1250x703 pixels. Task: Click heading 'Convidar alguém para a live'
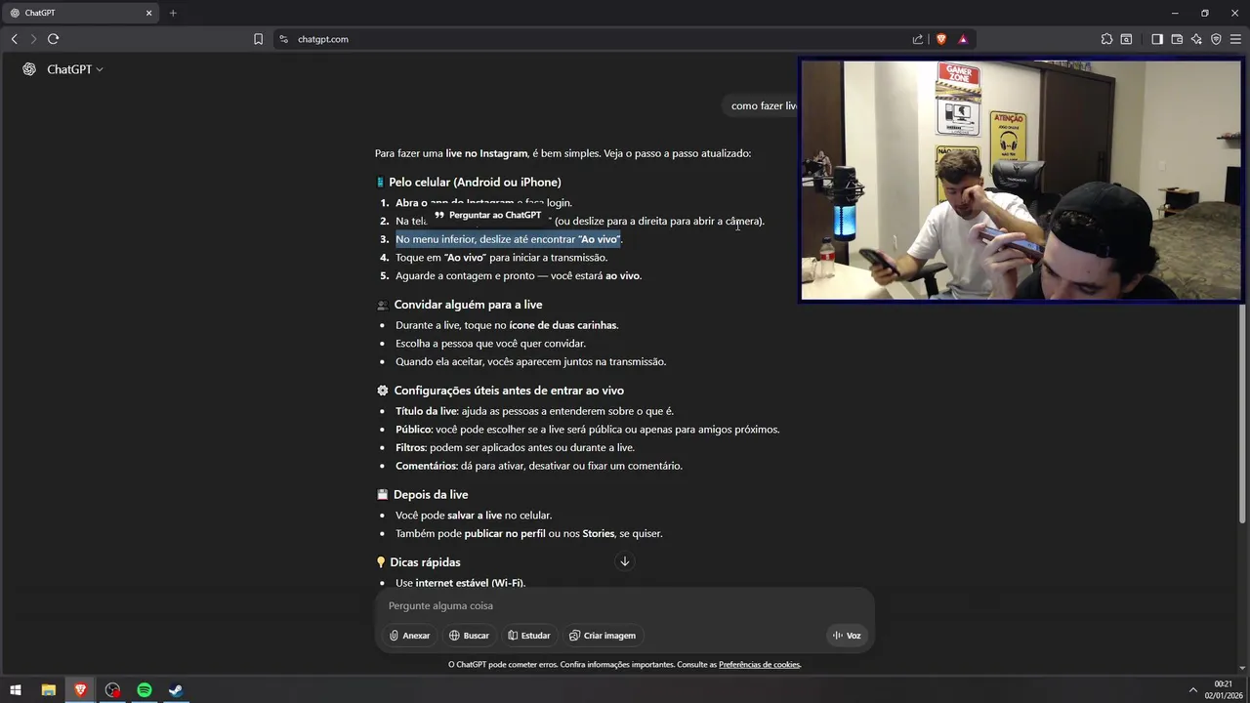(468, 305)
